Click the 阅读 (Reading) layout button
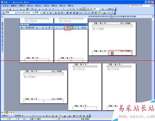Viewport: 155px width, 121px height. (110, 9)
